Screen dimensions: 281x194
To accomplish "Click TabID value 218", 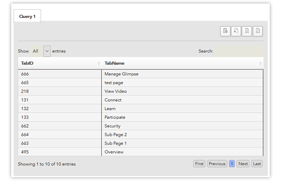I will [x=25, y=91].
